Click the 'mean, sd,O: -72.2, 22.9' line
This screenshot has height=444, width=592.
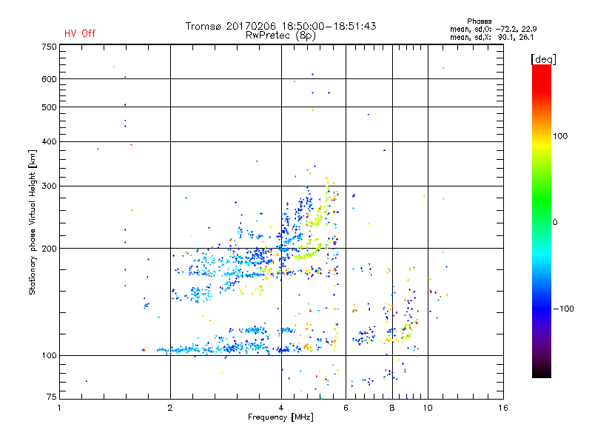493,29
